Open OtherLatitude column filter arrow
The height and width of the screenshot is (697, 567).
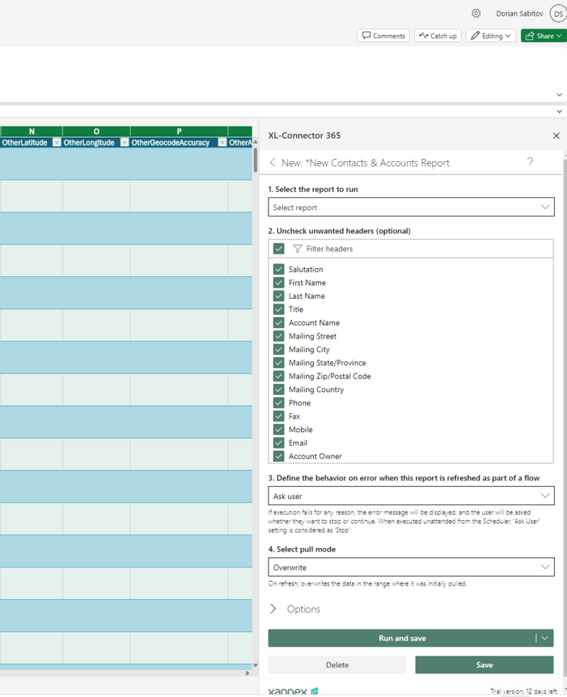(57, 142)
